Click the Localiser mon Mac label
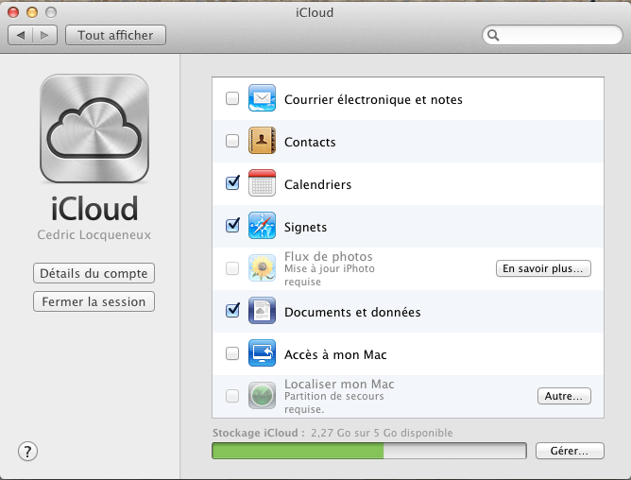This screenshot has height=480, width=631. pos(339,385)
